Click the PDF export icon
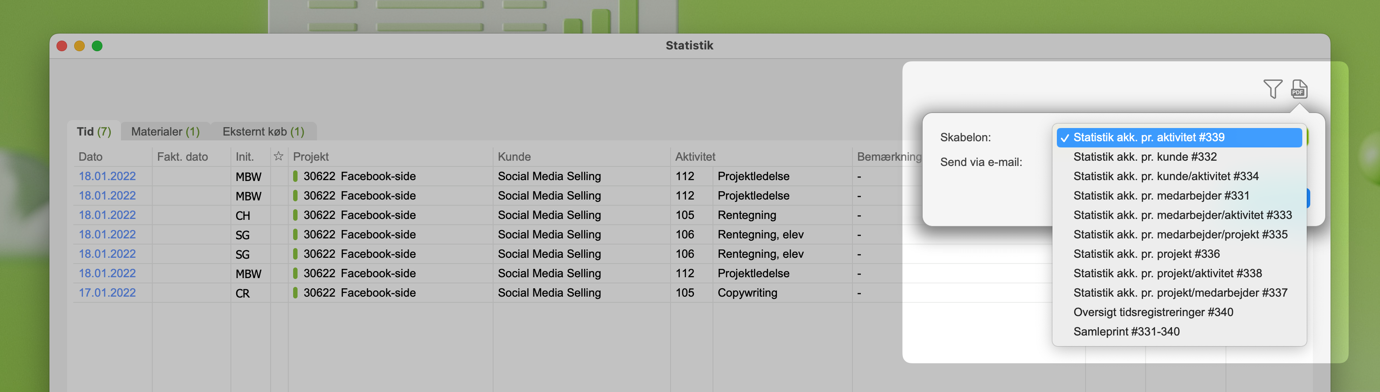 [x=1299, y=89]
